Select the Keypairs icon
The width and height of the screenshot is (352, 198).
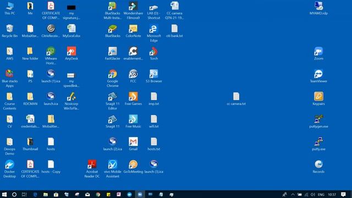(318, 99)
